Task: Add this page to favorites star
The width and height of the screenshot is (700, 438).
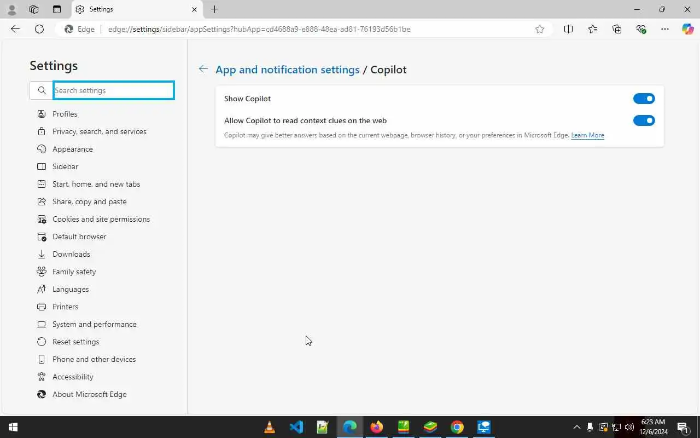Action: point(540,29)
